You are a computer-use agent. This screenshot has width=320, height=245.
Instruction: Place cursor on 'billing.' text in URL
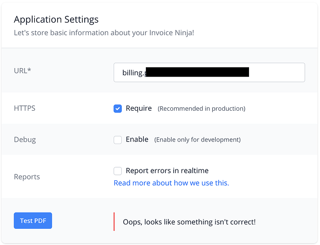(x=133, y=73)
